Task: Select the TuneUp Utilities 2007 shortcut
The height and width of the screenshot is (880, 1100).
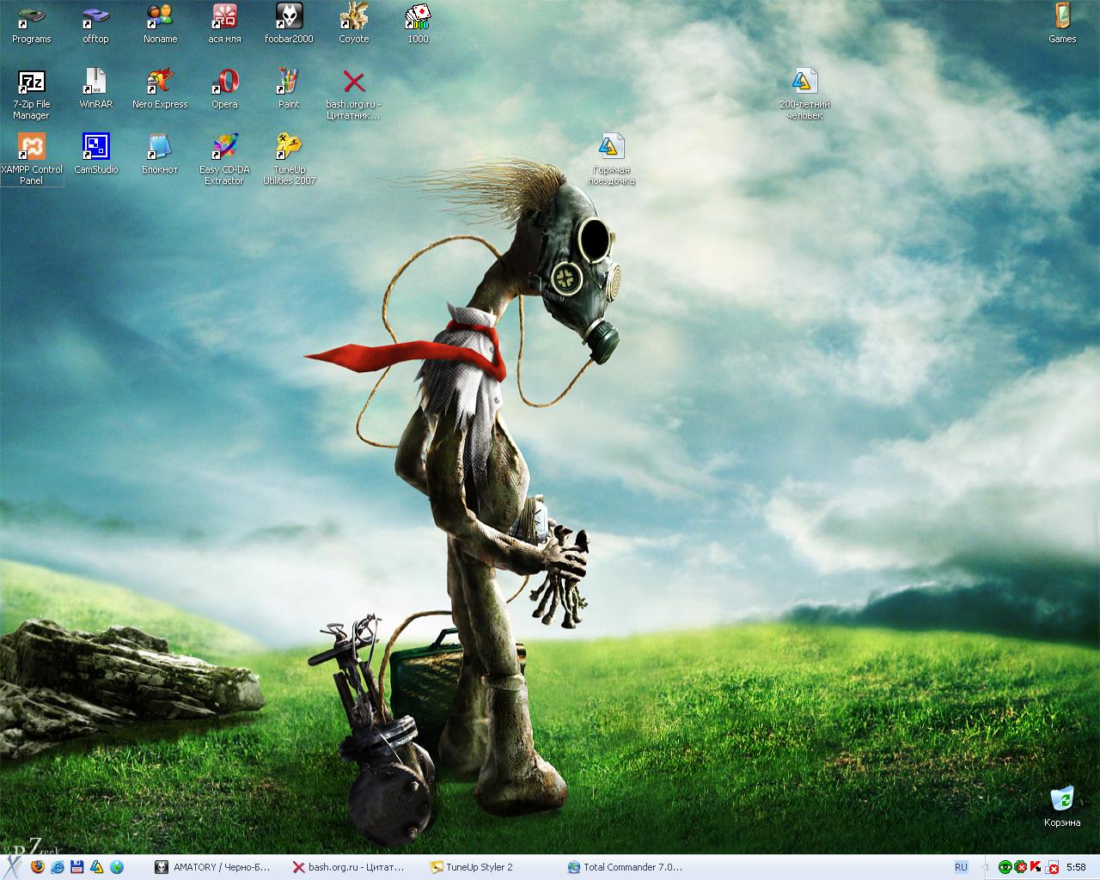Action: coord(289,160)
